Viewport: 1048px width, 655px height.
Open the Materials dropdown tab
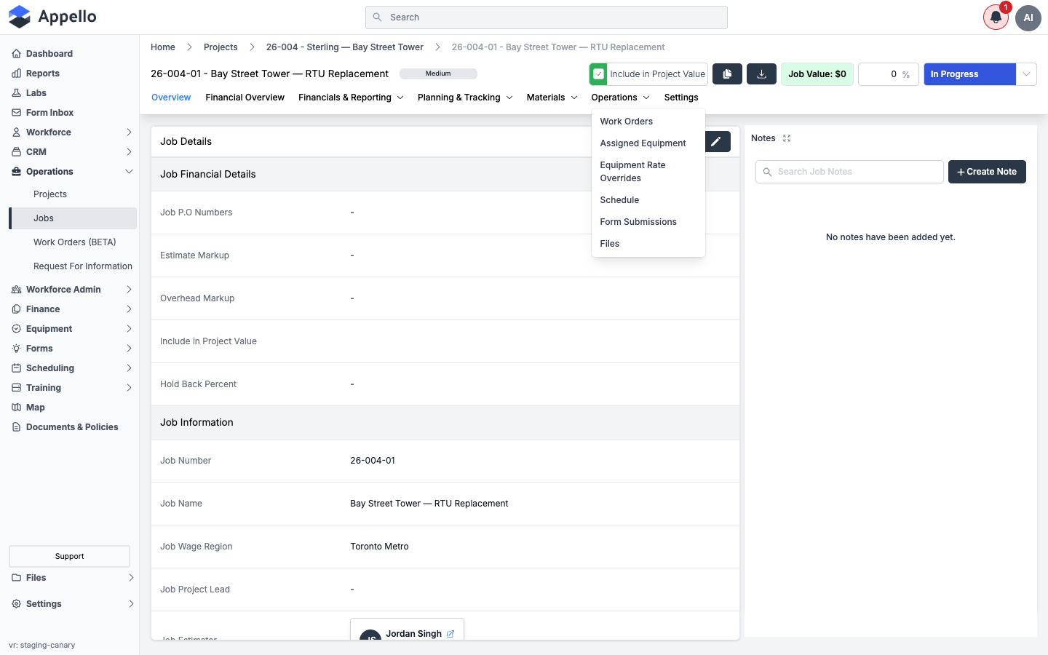pyautogui.click(x=552, y=98)
